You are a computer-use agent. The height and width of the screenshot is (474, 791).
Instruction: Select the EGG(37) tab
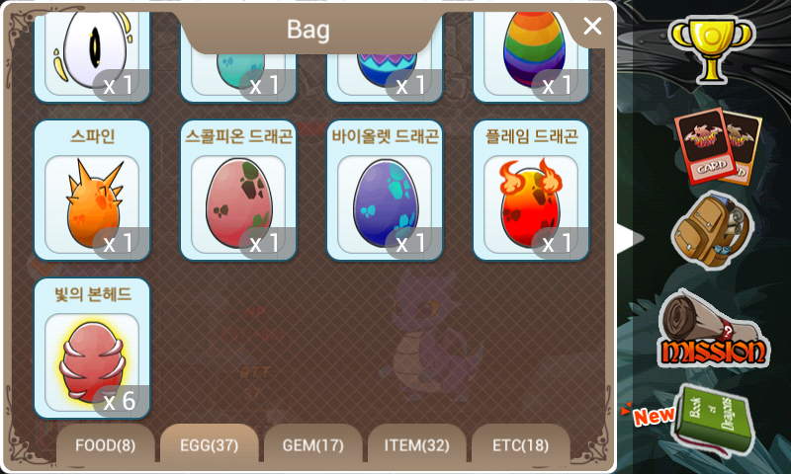pos(209,444)
